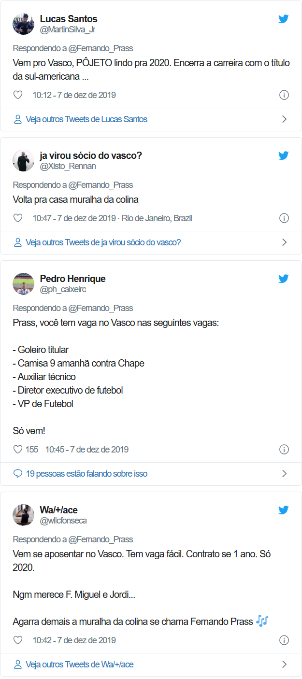Click Twitter bird icon on Lucas Santos tweet
The height and width of the screenshot is (679, 302).
[x=283, y=19]
